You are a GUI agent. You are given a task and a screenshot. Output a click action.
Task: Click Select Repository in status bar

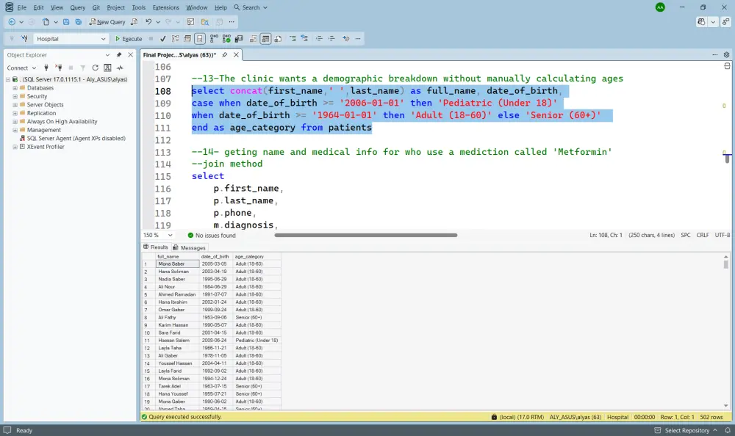[685, 430]
